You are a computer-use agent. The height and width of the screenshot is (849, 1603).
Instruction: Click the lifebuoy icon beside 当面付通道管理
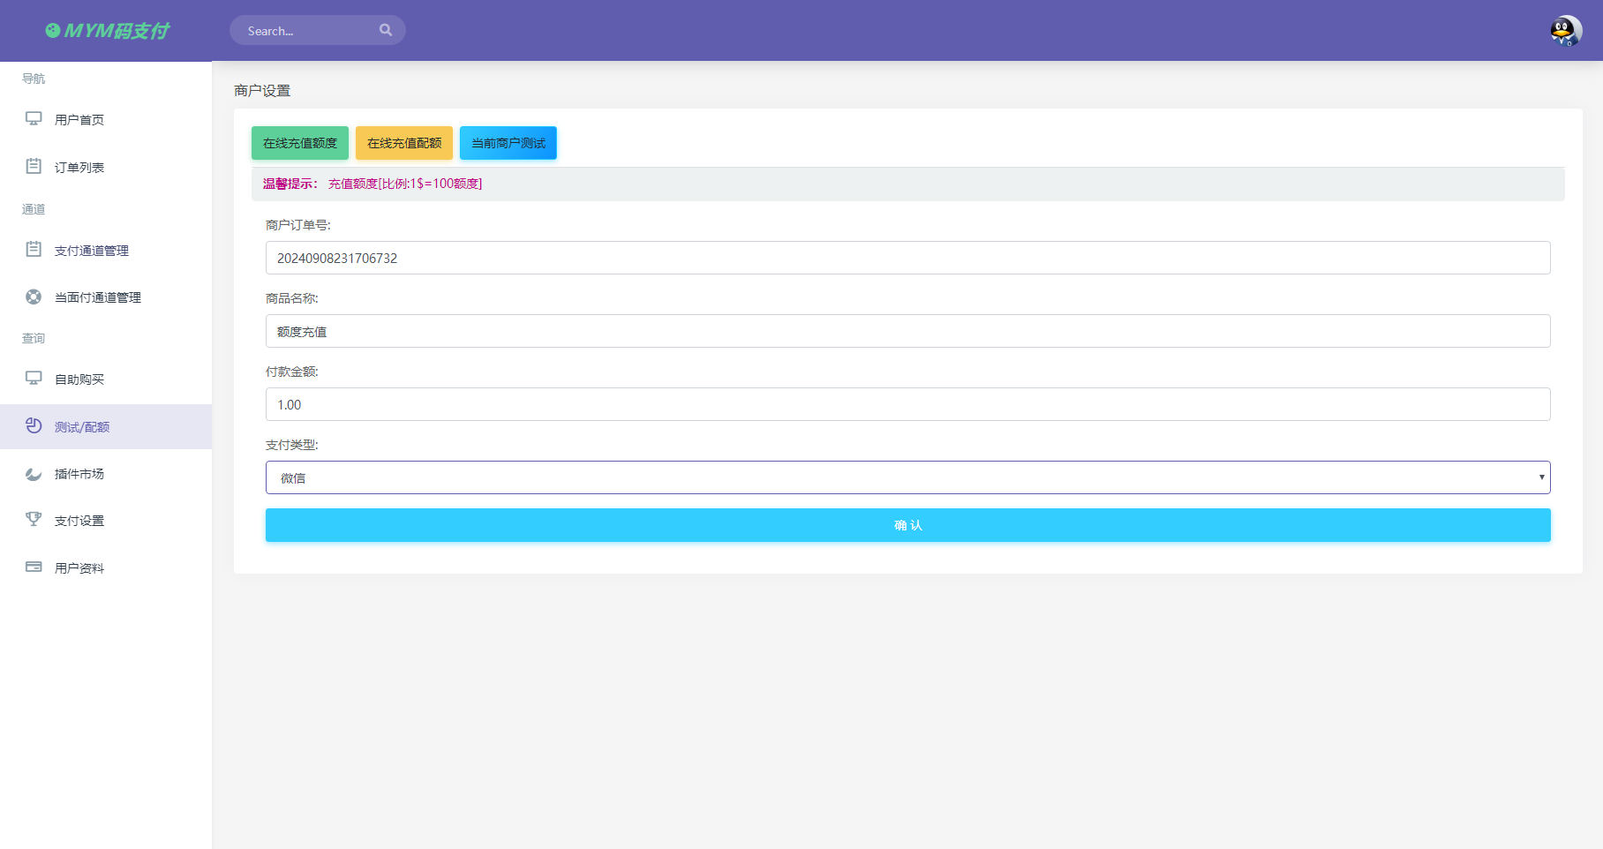click(x=34, y=297)
